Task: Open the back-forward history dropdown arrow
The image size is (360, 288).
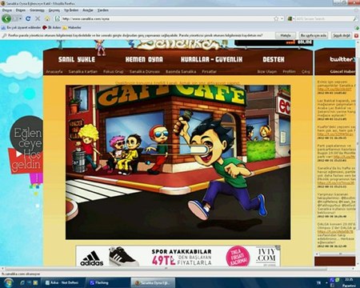Action: [21, 18]
